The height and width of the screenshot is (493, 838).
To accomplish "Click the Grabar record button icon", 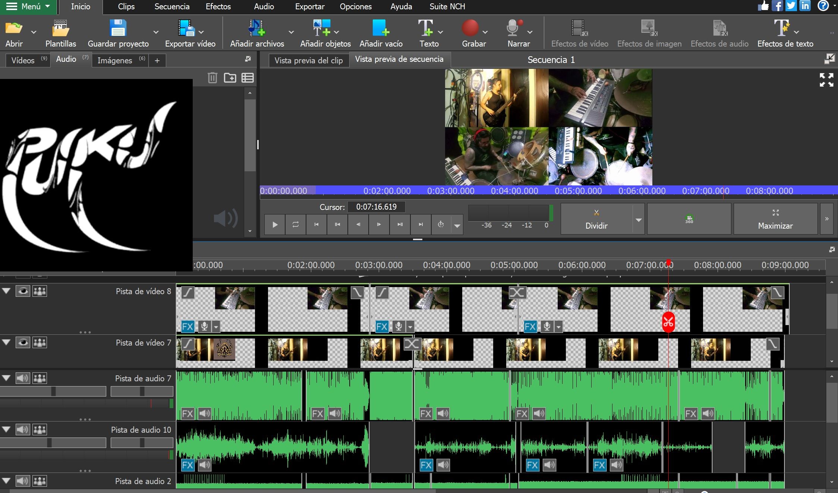I will click(470, 28).
